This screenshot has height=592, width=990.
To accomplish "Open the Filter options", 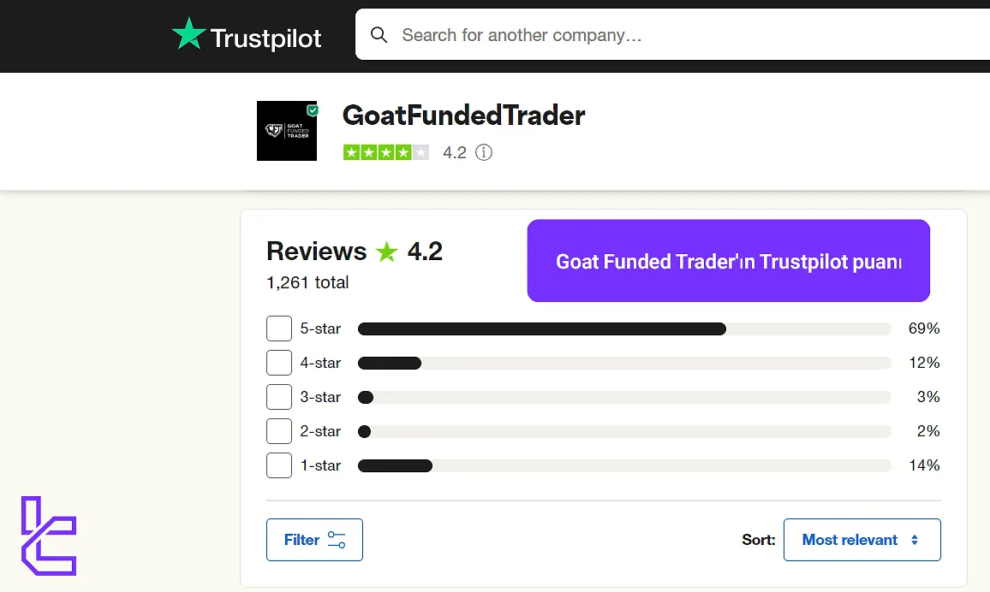I will pos(314,540).
